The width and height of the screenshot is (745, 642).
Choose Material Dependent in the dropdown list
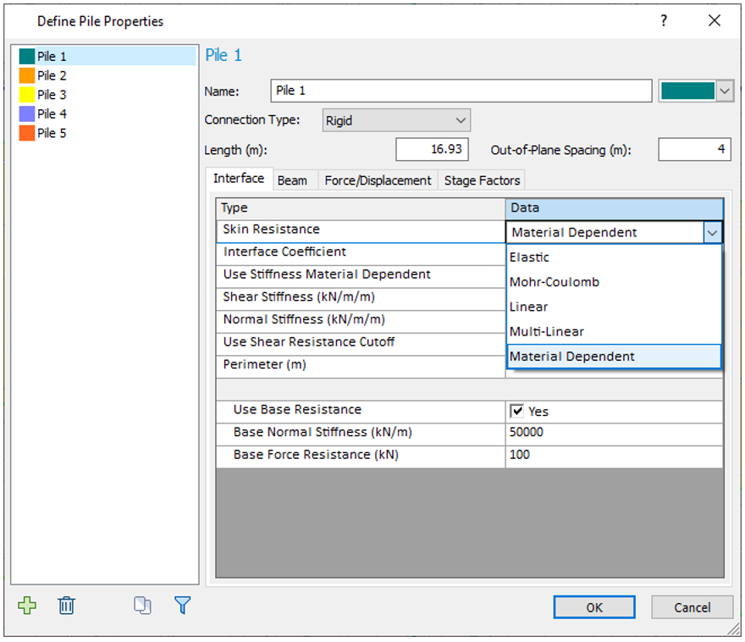614,357
